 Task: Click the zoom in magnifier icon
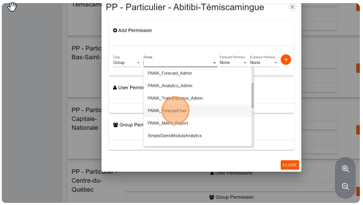point(345,169)
